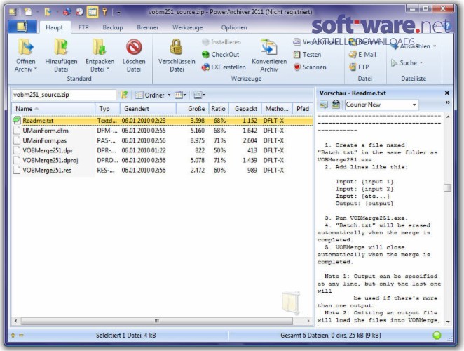Expand the Vorschau toolbar overflow chevron
This screenshot has width=464, height=351.
[448, 102]
